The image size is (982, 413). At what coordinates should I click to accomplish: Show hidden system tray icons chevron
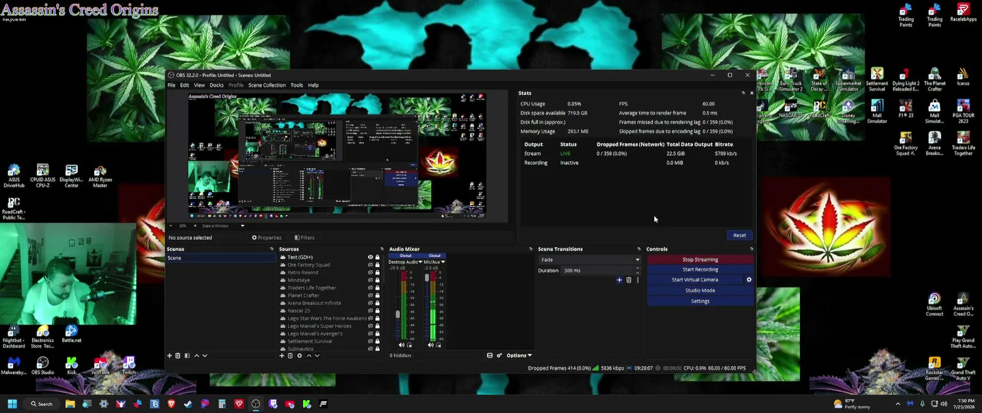(x=898, y=404)
